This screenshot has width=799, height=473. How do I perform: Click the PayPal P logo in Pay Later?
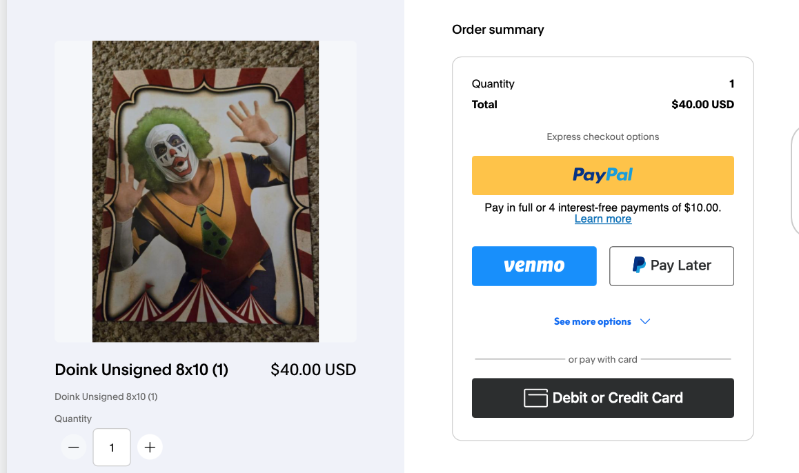639,265
